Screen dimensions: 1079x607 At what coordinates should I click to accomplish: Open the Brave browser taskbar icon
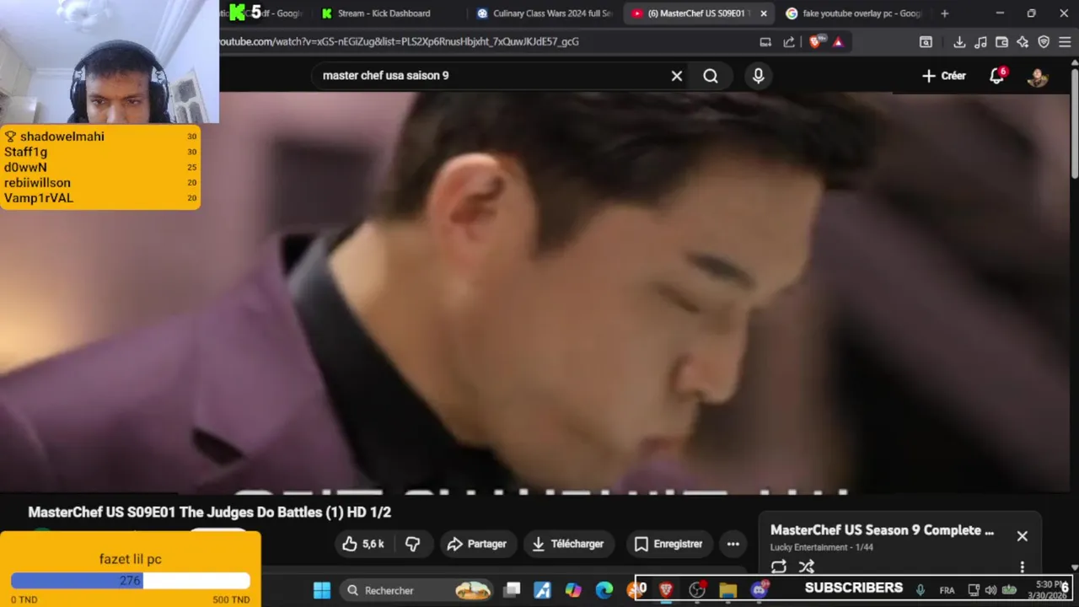click(x=666, y=590)
